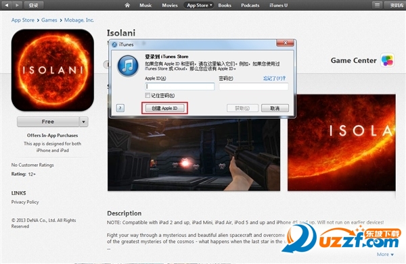
Task: Open the iTunes Store home icon
Action: pos(127,5)
